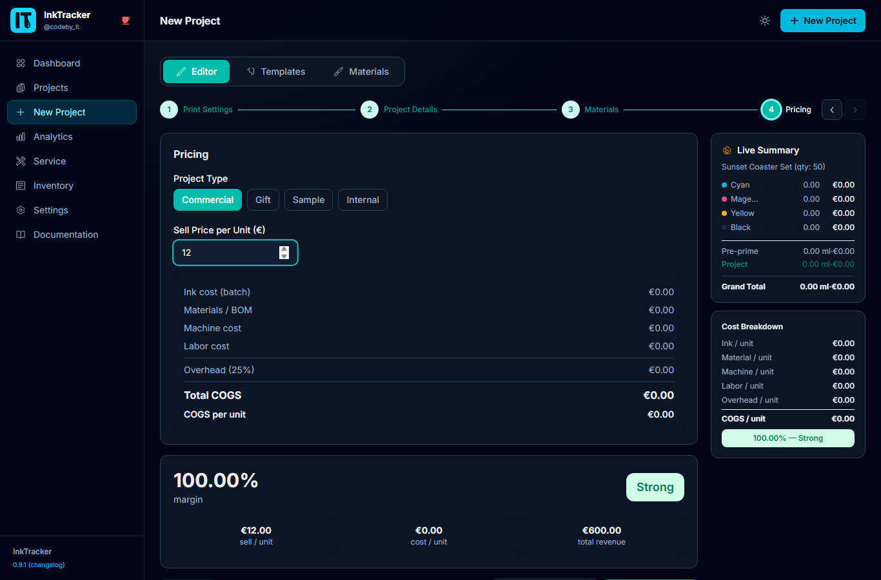Click the Projects clipboard icon
Viewport: 881px width, 580px height.
(x=21, y=88)
